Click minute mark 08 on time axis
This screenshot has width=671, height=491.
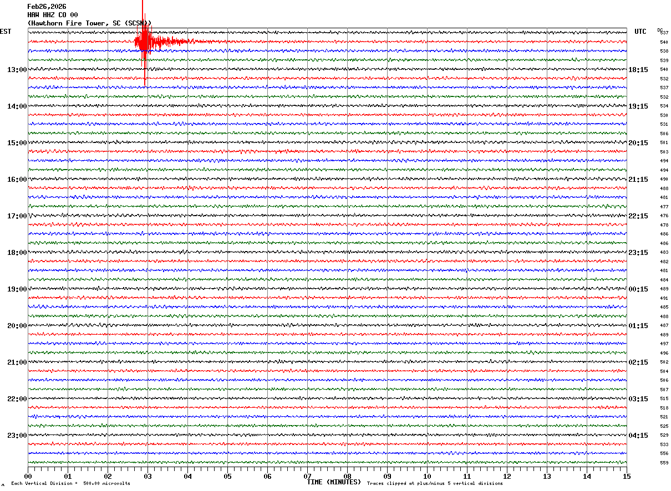(348, 476)
